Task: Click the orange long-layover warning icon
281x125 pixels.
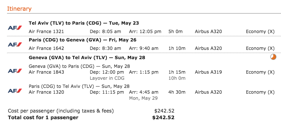Action: click(x=273, y=57)
